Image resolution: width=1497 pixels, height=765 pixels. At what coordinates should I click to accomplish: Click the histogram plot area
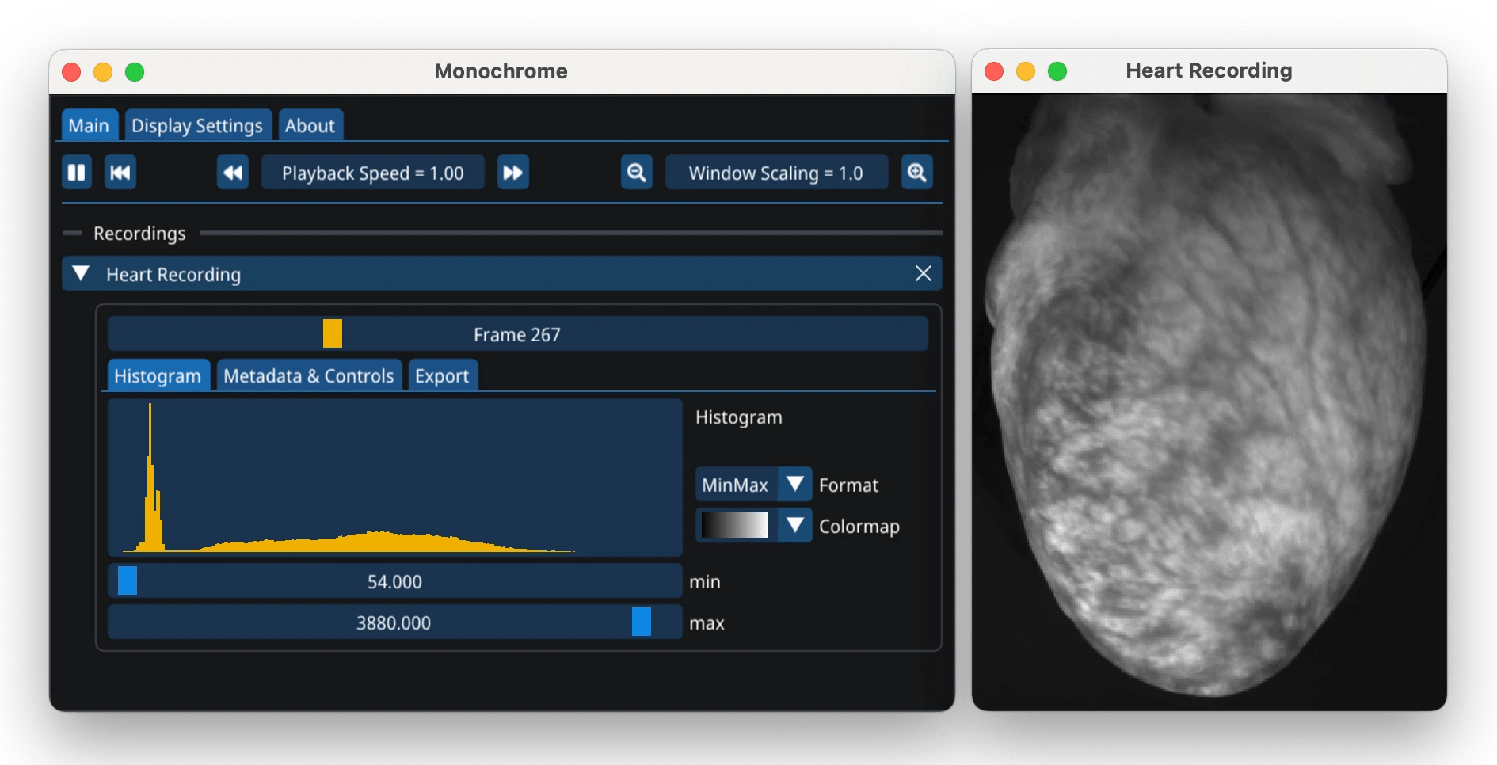394,477
